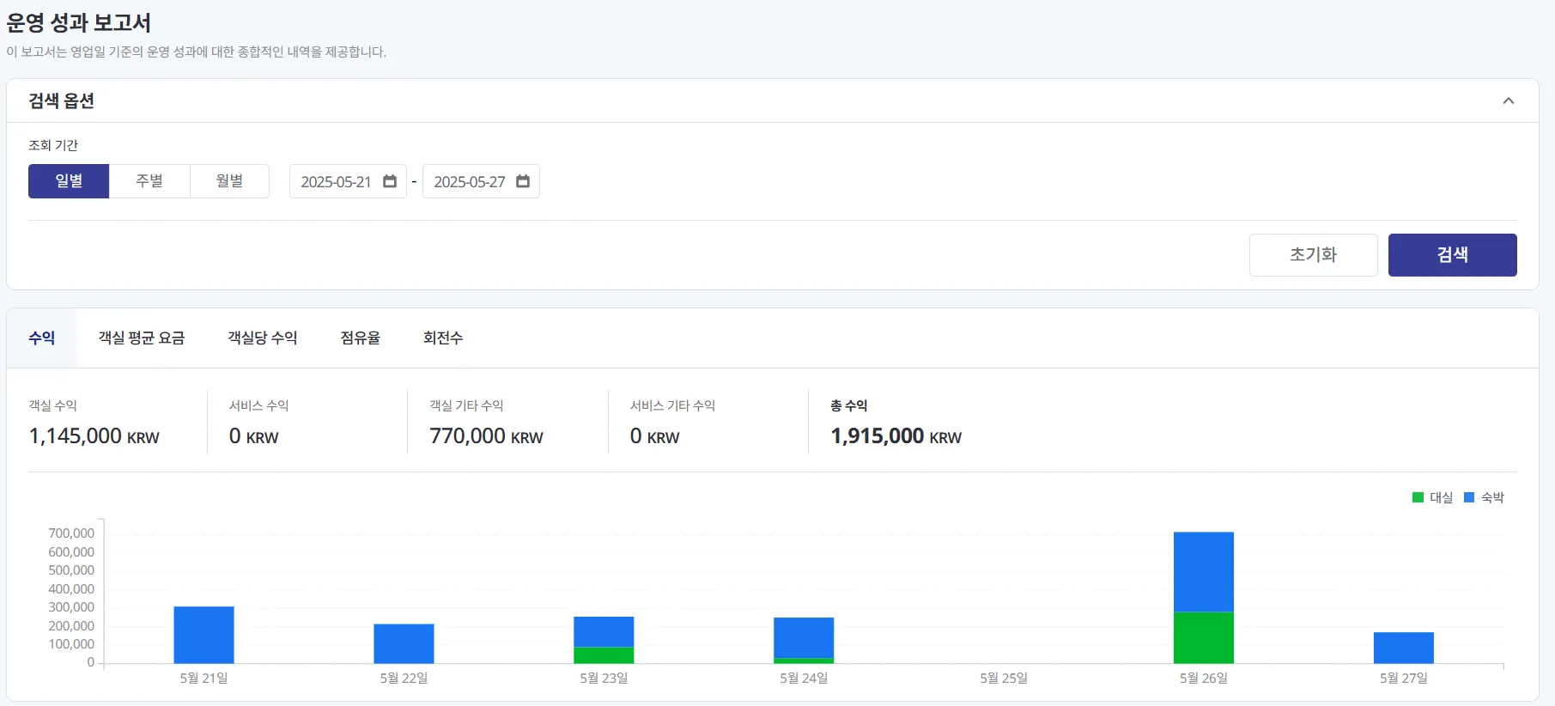Select the 일별 period toggle
Viewport: 1555px width, 706px height.
point(69,181)
